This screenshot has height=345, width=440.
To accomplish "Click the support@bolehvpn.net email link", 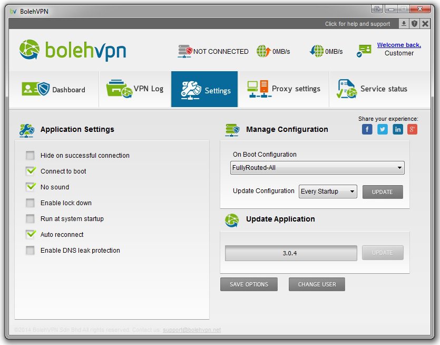I will pyautogui.click(x=192, y=330).
